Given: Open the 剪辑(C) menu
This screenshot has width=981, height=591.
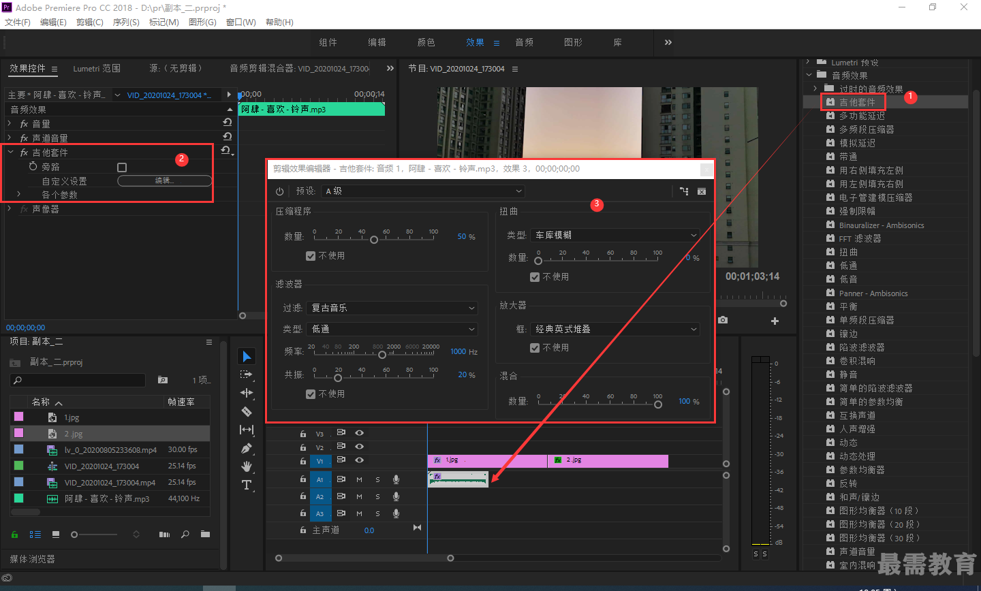Looking at the screenshot, I should [89, 22].
